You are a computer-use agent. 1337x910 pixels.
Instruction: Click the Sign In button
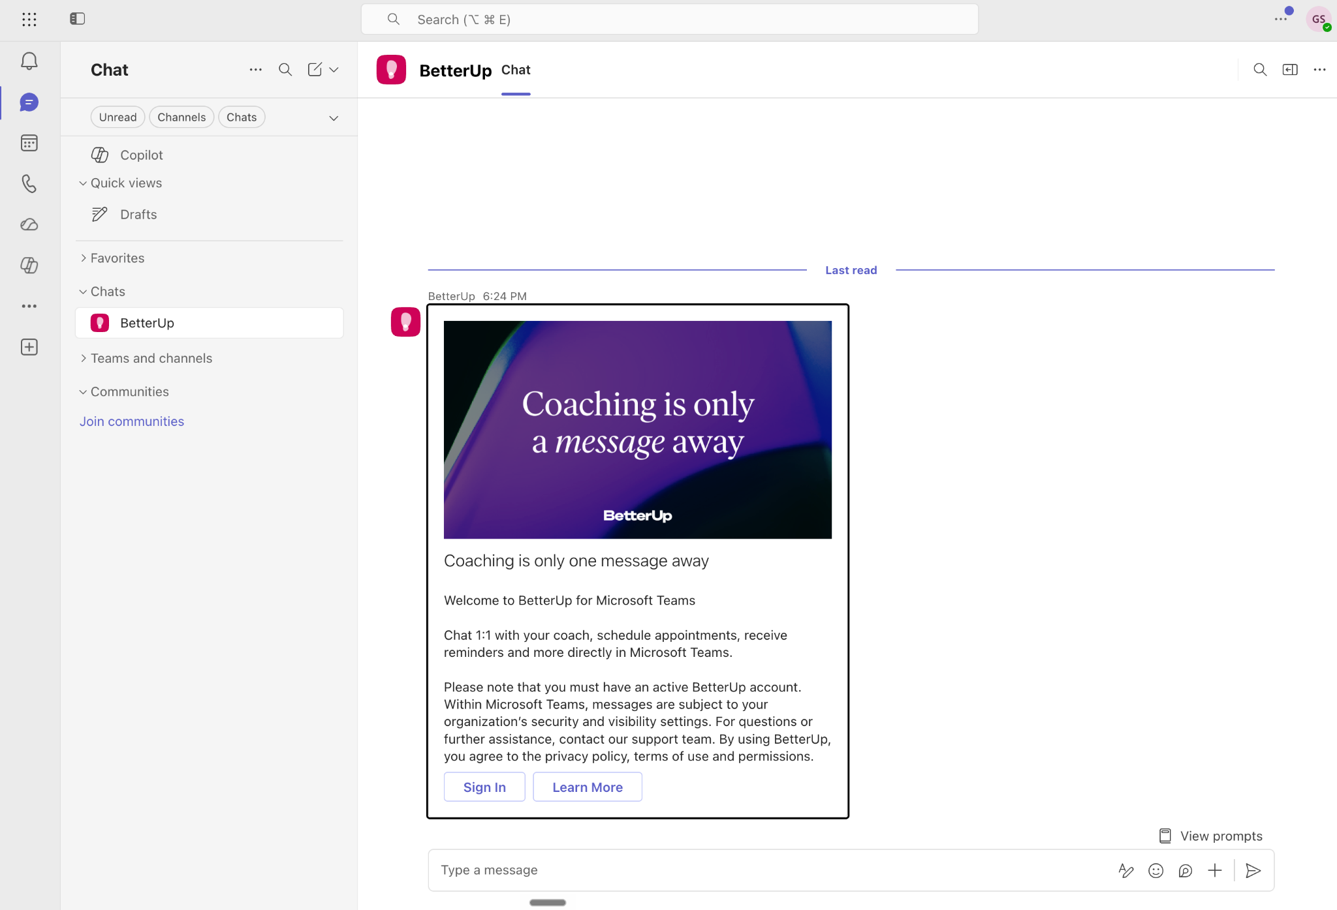pos(484,787)
